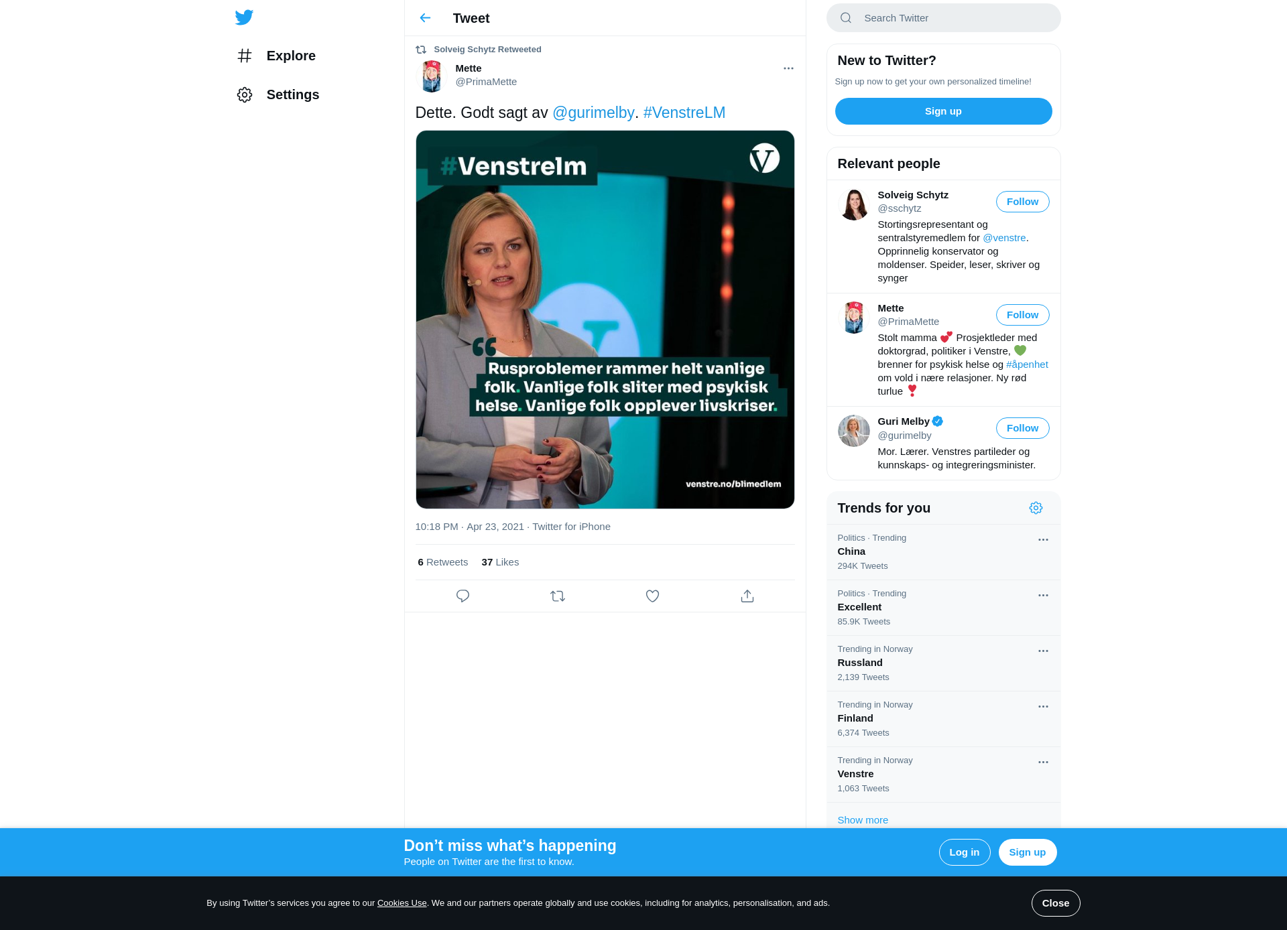This screenshot has height=930, width=1287.
Task: Open more options for China trend
Action: (x=1043, y=539)
